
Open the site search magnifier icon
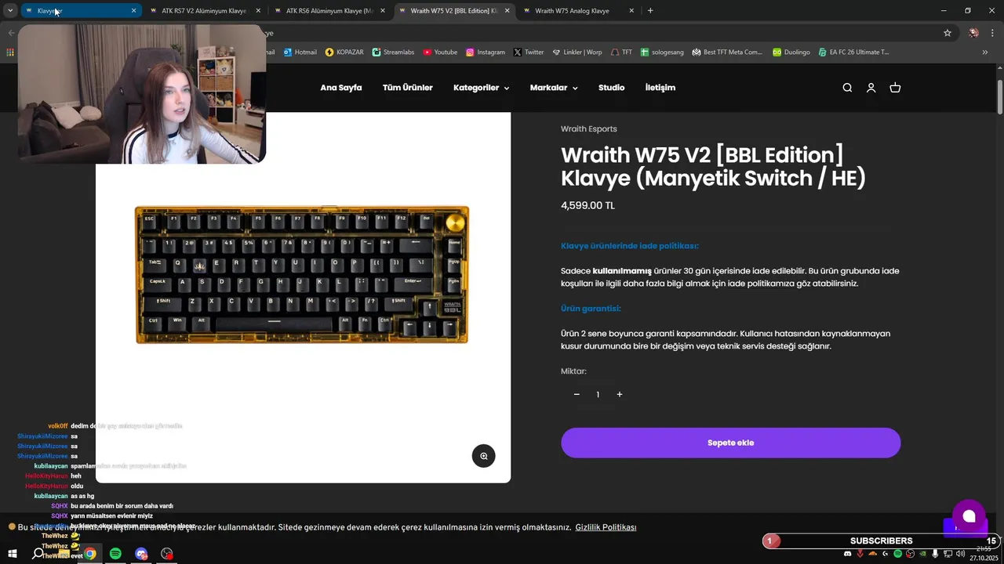847,88
